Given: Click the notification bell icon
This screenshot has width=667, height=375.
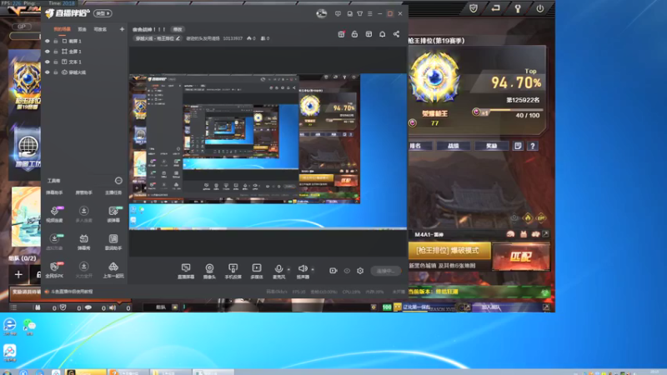Looking at the screenshot, I should 383,34.
